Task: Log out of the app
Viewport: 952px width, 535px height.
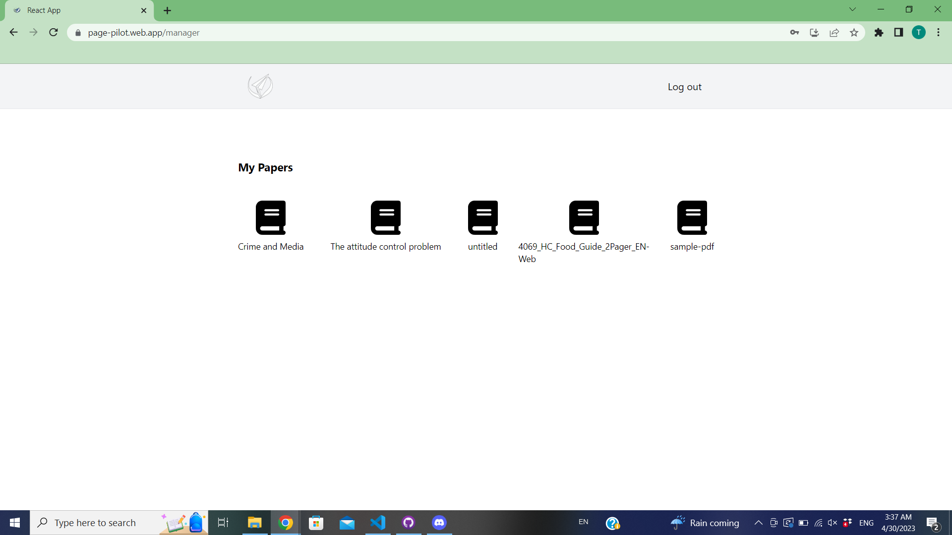Action: point(684,87)
